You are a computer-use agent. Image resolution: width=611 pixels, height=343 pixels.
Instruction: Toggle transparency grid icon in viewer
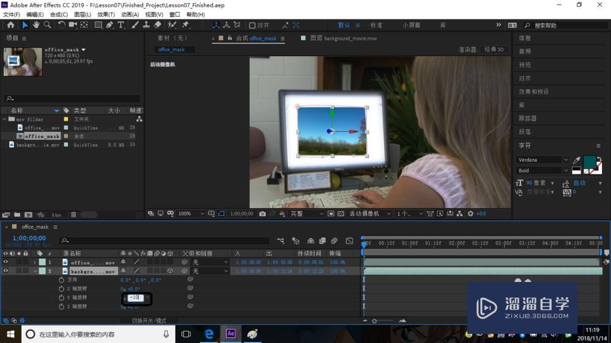[340, 214]
